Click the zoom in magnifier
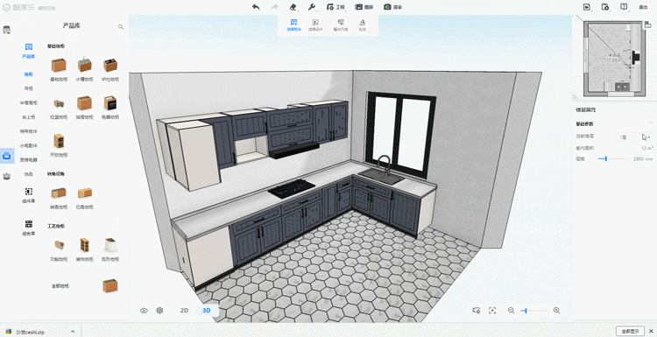 click(556, 310)
